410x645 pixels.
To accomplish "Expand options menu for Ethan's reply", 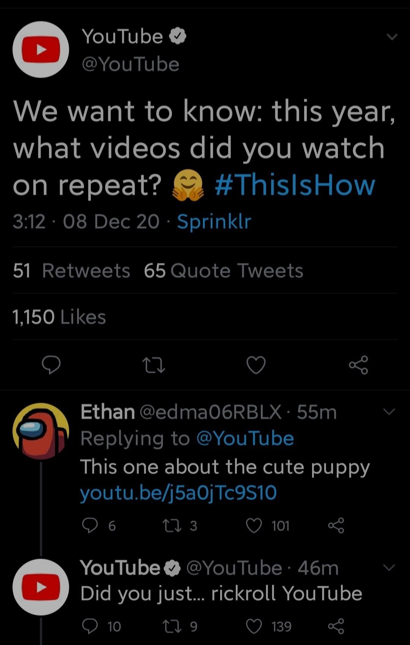I will point(389,412).
